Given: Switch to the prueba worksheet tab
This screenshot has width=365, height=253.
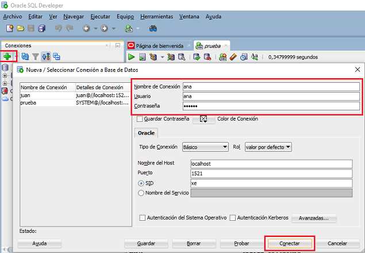Looking at the screenshot, I should 212,46.
